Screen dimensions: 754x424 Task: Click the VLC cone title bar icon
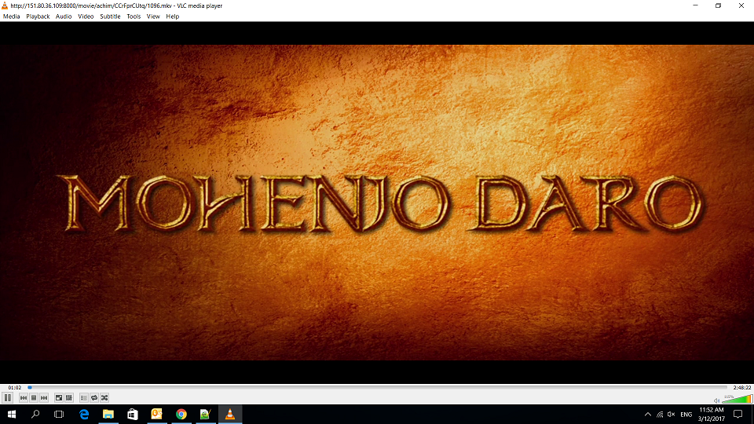pos(5,5)
